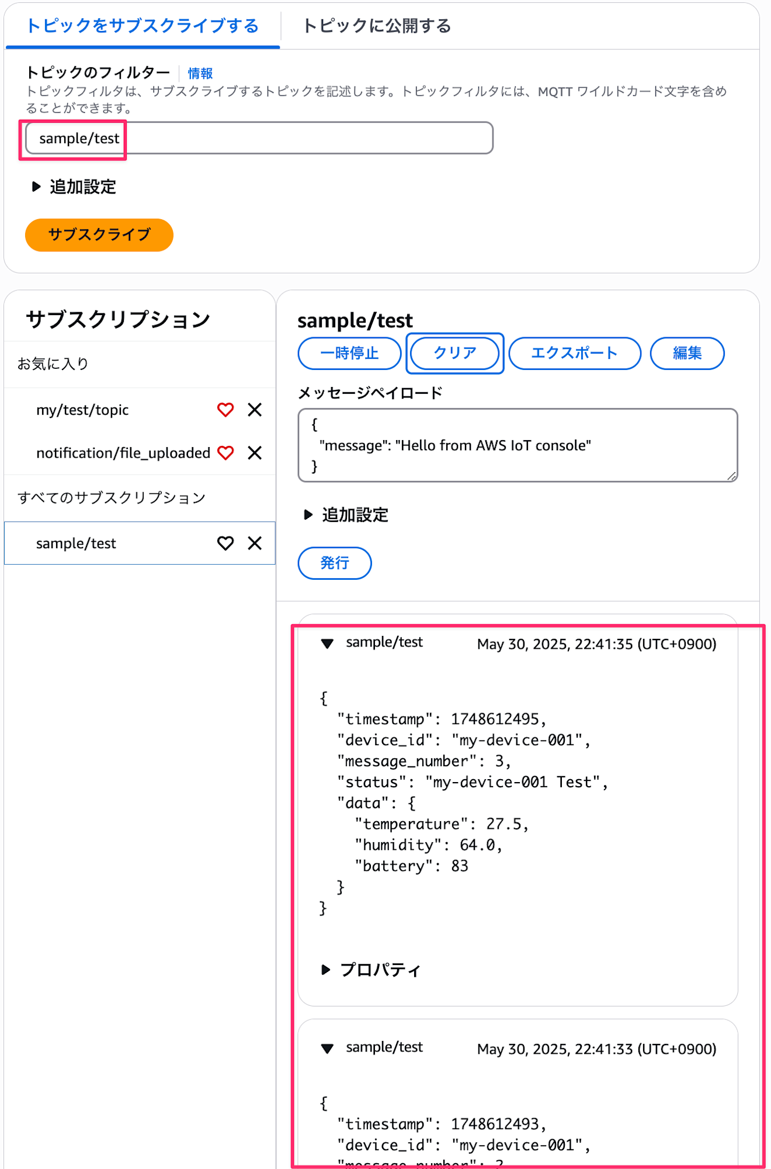Click the エクスポート button

pos(575,353)
